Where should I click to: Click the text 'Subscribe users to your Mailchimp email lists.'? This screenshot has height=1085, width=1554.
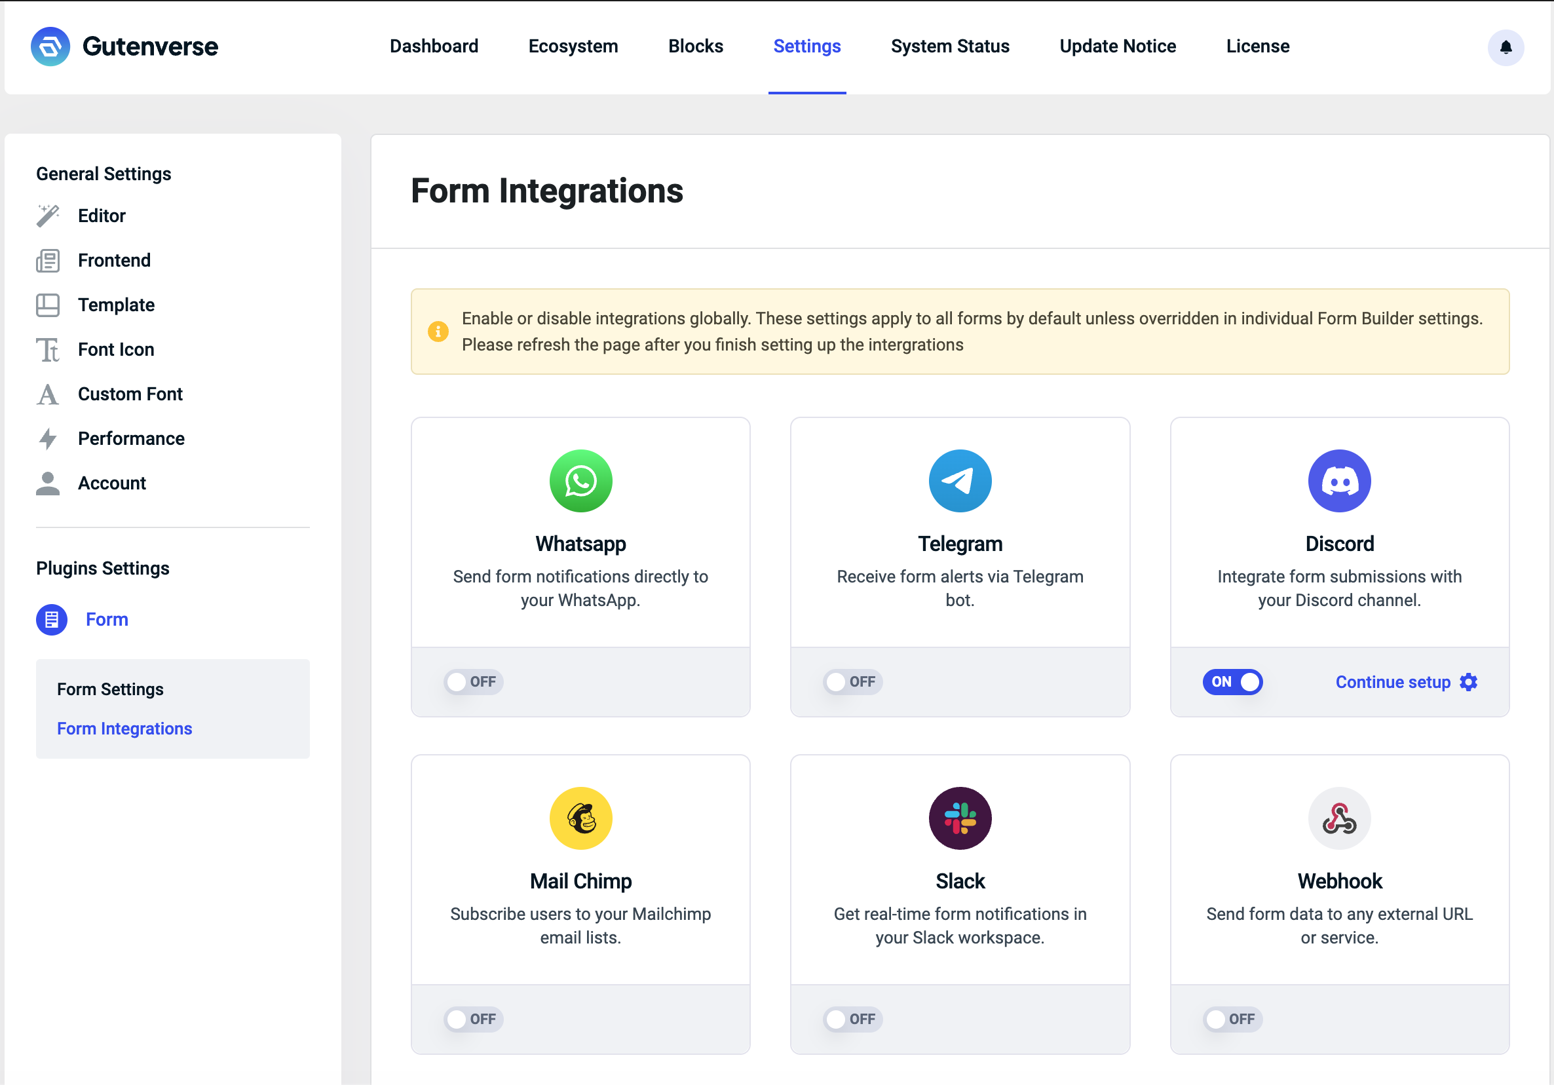(x=580, y=926)
